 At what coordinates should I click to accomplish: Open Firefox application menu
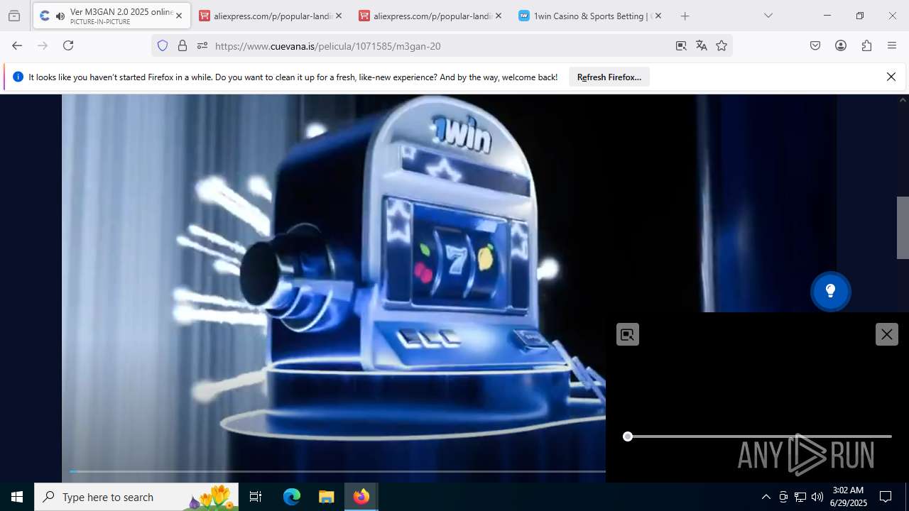pyautogui.click(x=892, y=45)
